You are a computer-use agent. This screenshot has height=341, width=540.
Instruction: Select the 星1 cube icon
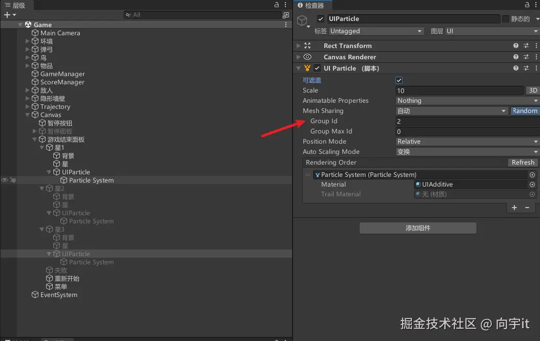[50, 147]
